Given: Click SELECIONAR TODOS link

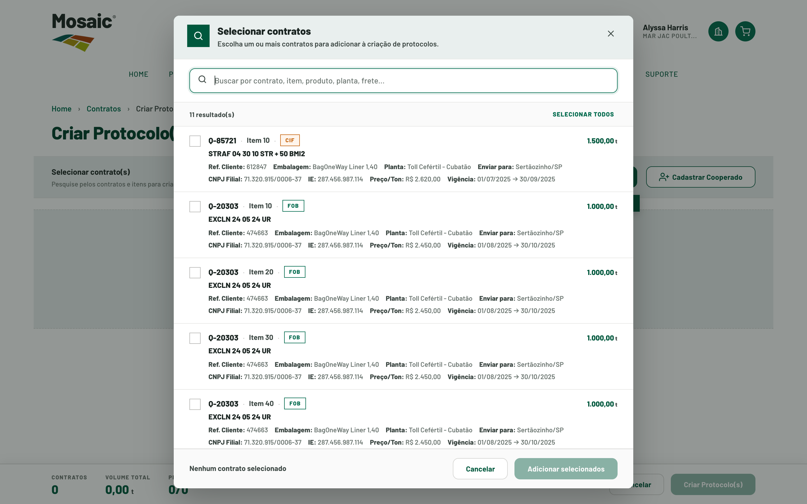Looking at the screenshot, I should pyautogui.click(x=583, y=114).
